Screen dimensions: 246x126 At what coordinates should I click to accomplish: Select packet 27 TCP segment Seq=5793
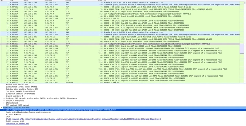120,62
